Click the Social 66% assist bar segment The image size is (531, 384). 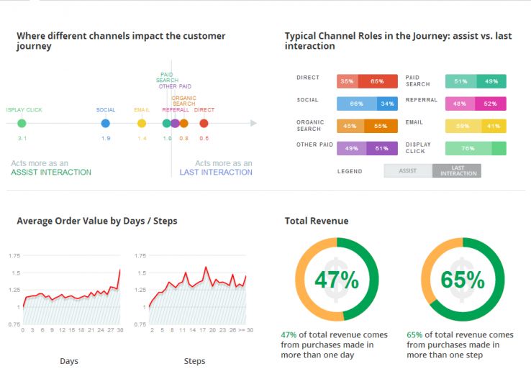357,104
